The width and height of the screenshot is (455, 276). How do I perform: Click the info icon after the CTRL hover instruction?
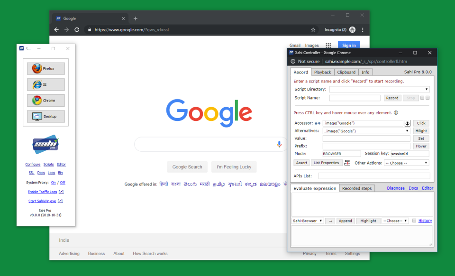click(x=396, y=113)
